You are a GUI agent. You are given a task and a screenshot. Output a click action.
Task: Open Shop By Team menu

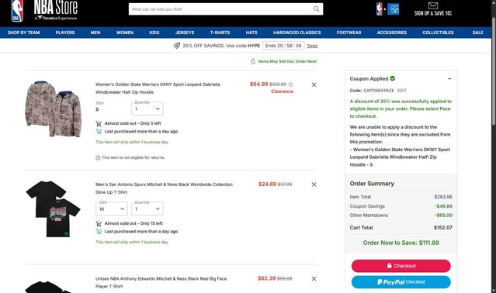click(24, 33)
